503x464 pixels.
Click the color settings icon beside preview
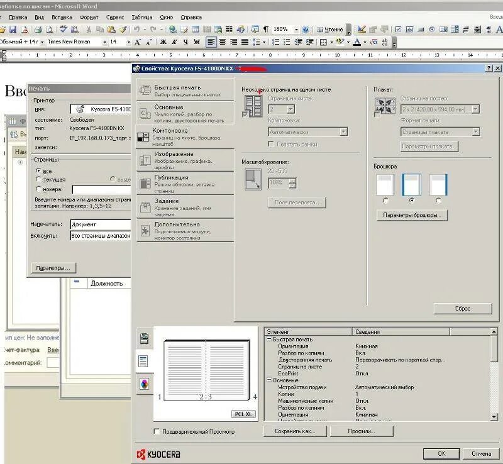(x=145, y=384)
